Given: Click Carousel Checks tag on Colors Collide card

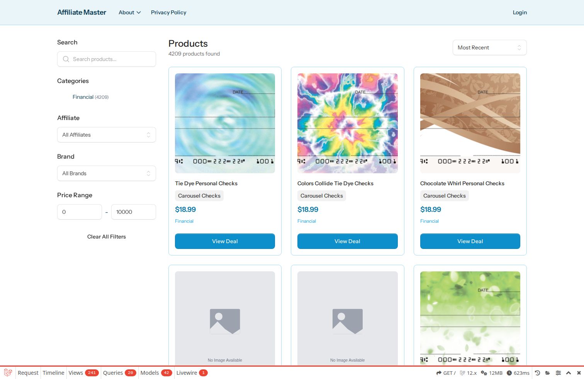Looking at the screenshot, I should [322, 196].
